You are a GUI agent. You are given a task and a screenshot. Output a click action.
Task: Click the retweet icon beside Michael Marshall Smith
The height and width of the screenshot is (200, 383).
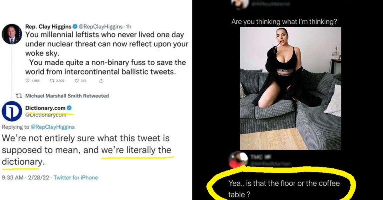click(19, 96)
